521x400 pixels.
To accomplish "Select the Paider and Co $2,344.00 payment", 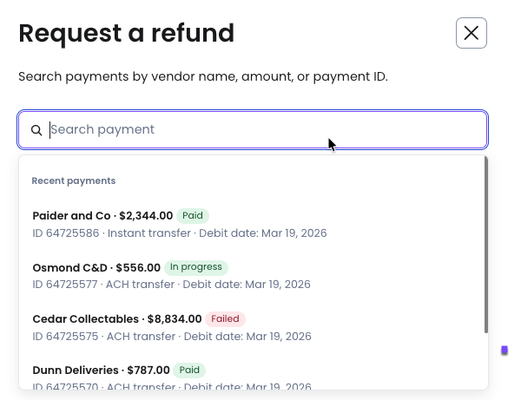I will 102,216.
